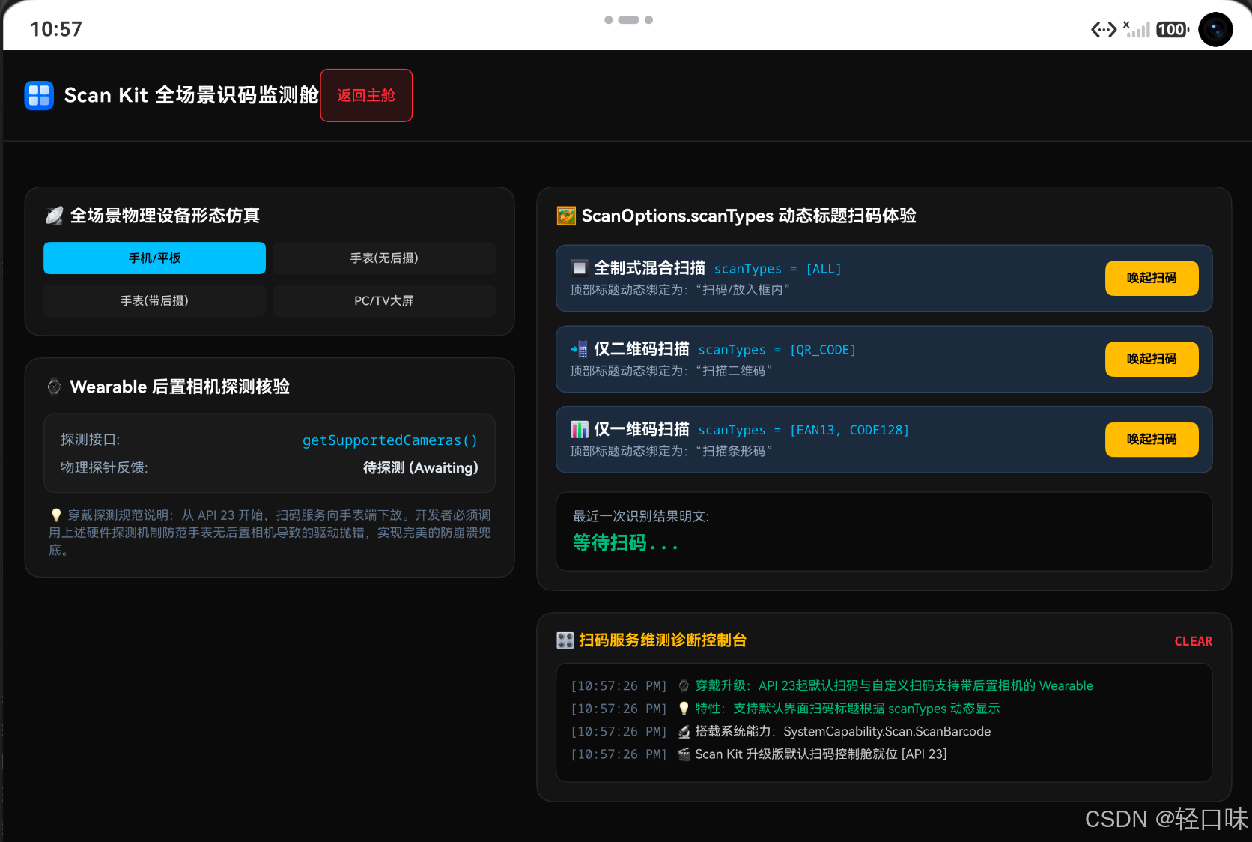Click the 待探测 (Awaiting) status value
Screen dimensions: 1252x842
pyautogui.click(x=420, y=467)
